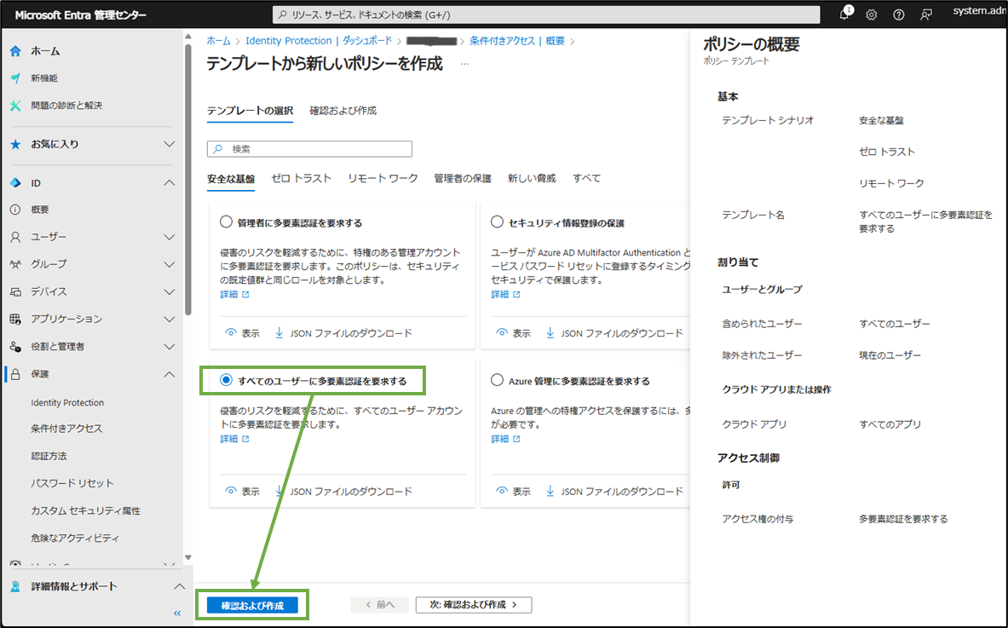Select Azure 管理に多要素認証を要求する radio button
The image size is (1008, 628).
(497, 380)
